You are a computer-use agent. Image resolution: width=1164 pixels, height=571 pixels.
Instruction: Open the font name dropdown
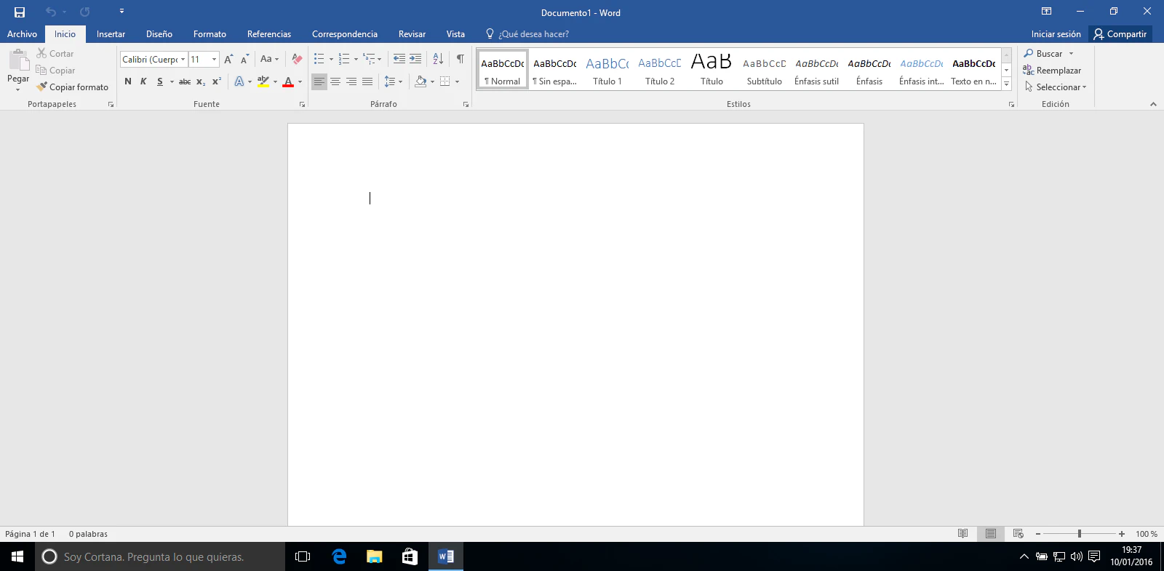tap(183, 60)
